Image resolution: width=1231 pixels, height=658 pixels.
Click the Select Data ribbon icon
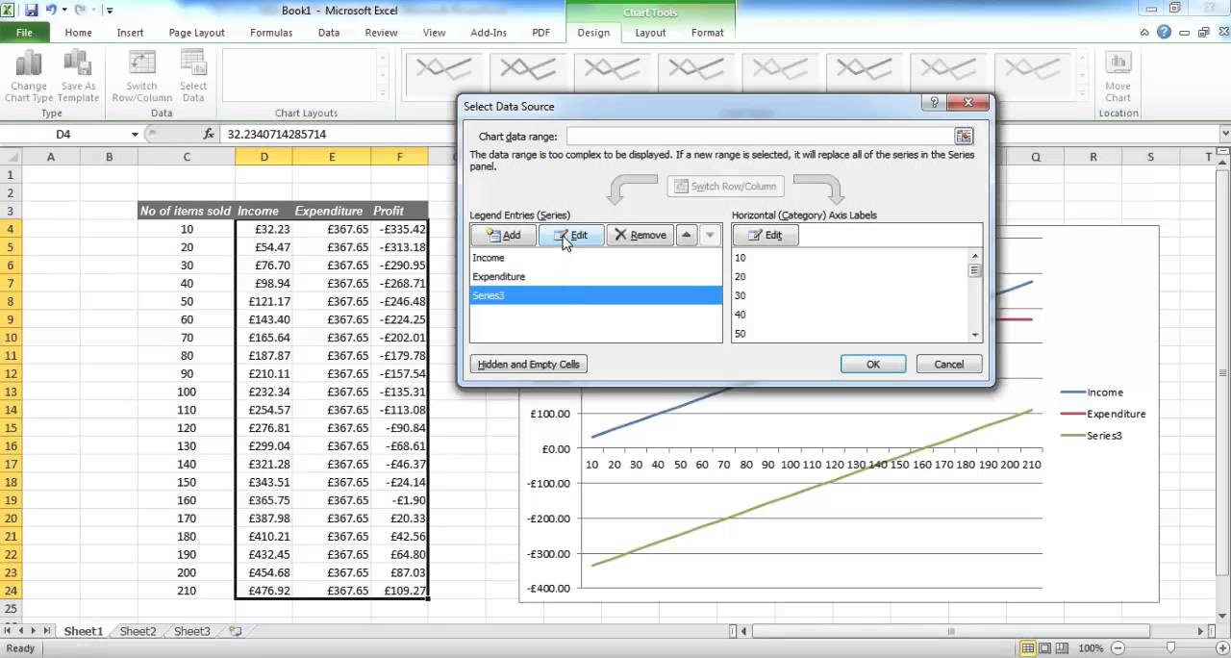tap(193, 64)
